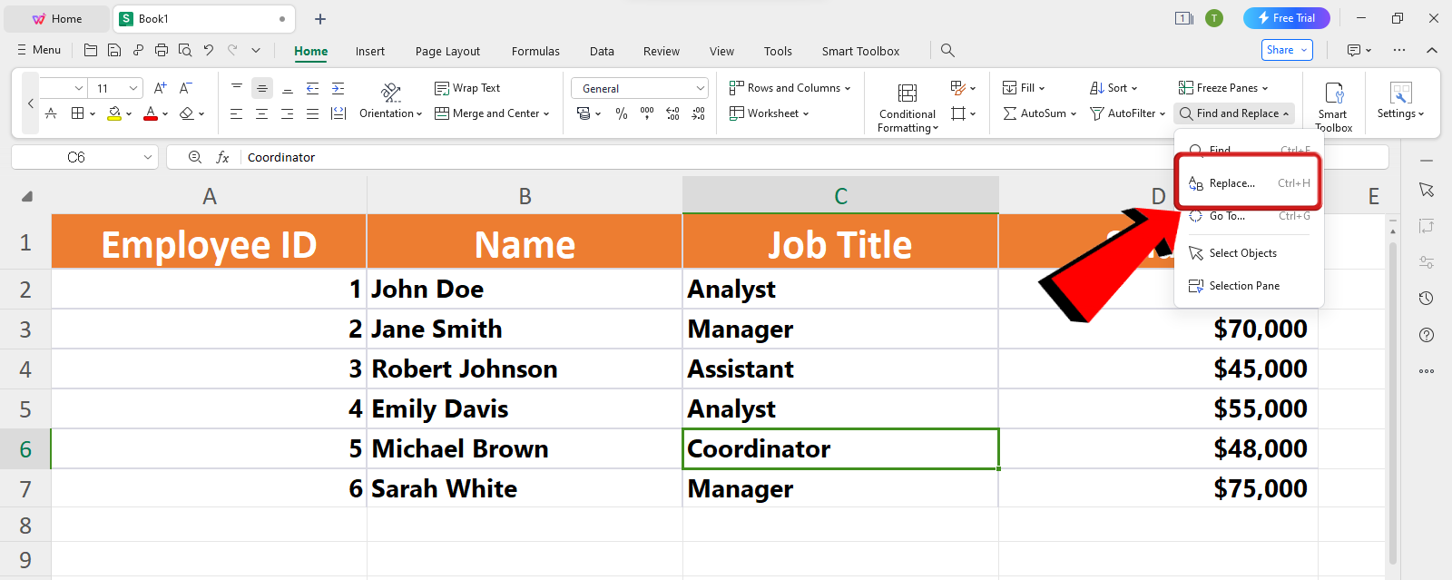Click the Share button
1452x580 pixels.
[1287, 50]
